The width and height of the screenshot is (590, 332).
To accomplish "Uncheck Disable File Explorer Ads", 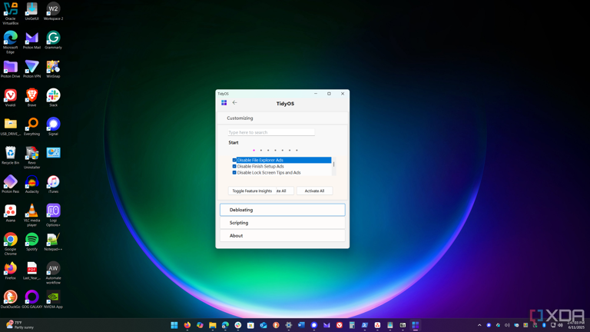I will point(234,160).
